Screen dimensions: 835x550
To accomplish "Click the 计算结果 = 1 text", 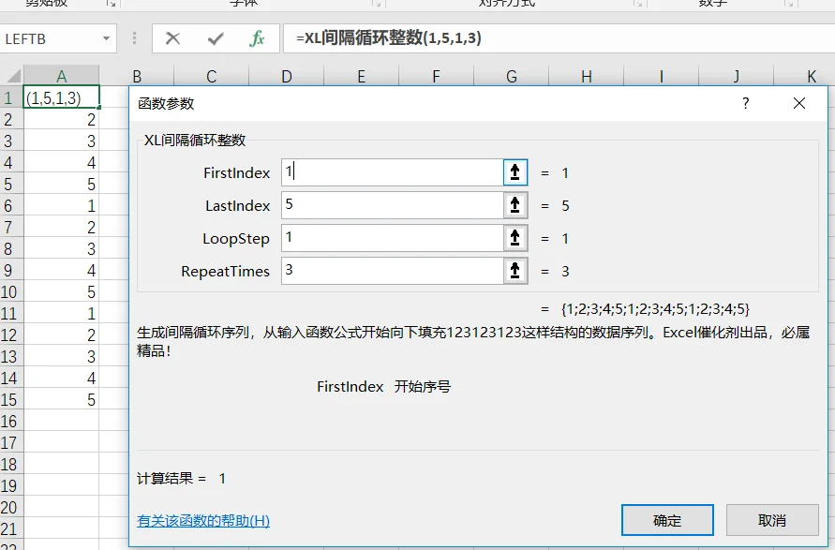I will point(182,478).
